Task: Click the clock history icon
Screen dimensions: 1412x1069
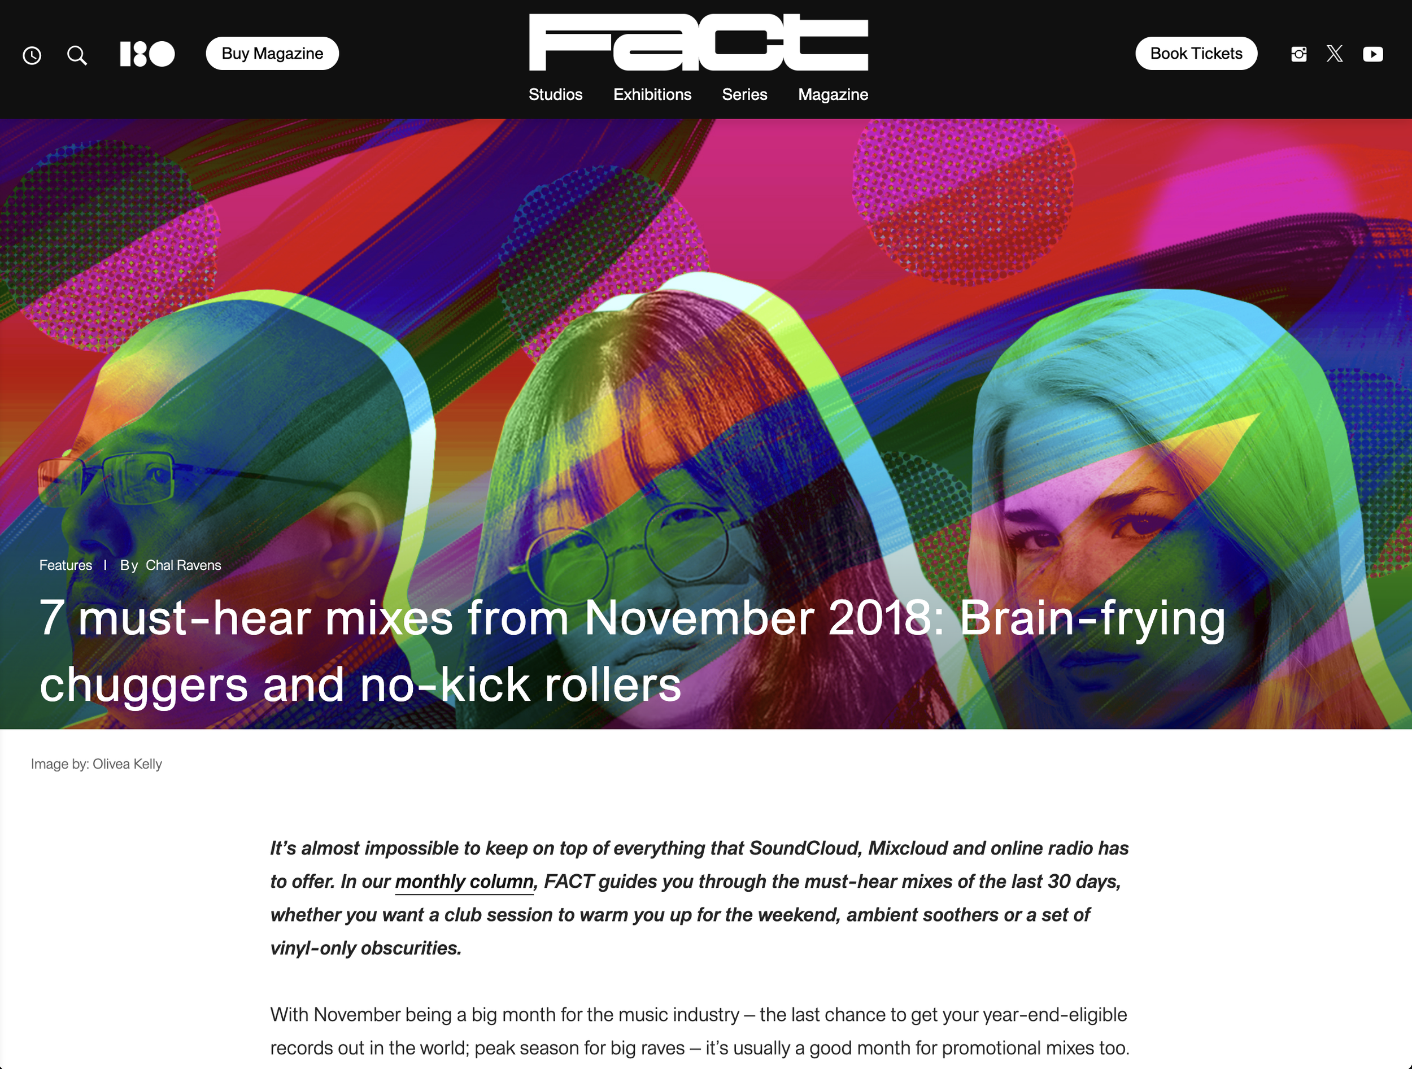Action: click(32, 55)
